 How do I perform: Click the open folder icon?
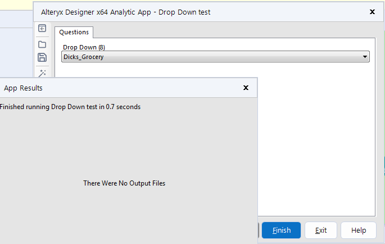[x=42, y=44]
